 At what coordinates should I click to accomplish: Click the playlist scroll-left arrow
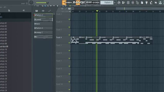(73, 8)
